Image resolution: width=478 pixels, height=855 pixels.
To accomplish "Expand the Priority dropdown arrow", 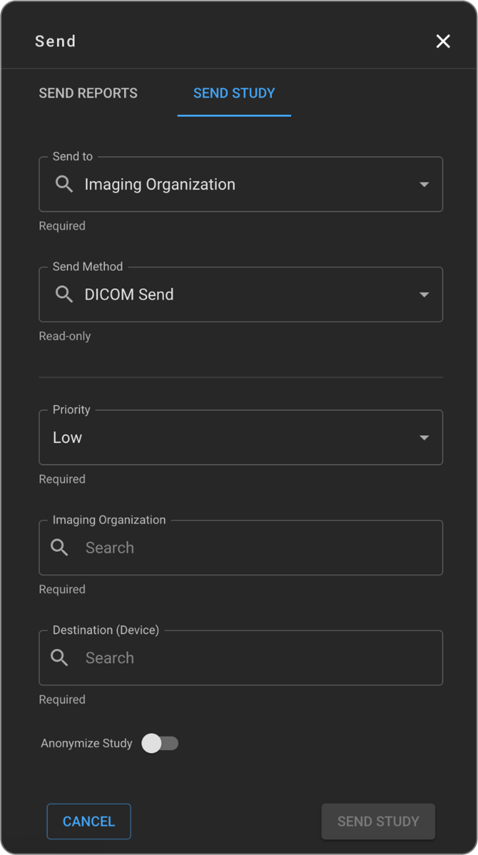I will [x=424, y=438].
